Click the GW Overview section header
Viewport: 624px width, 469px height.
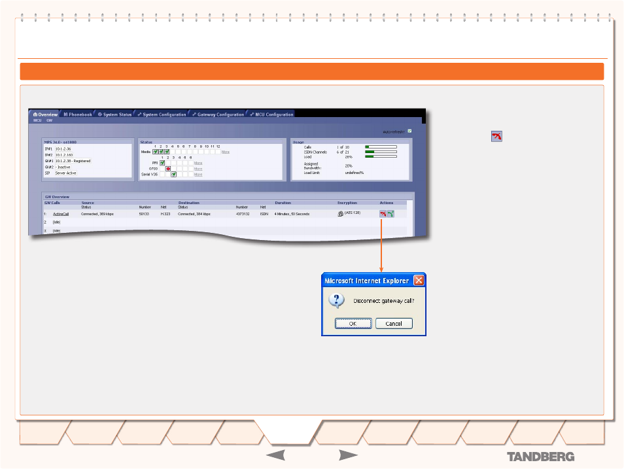pyautogui.click(x=57, y=197)
